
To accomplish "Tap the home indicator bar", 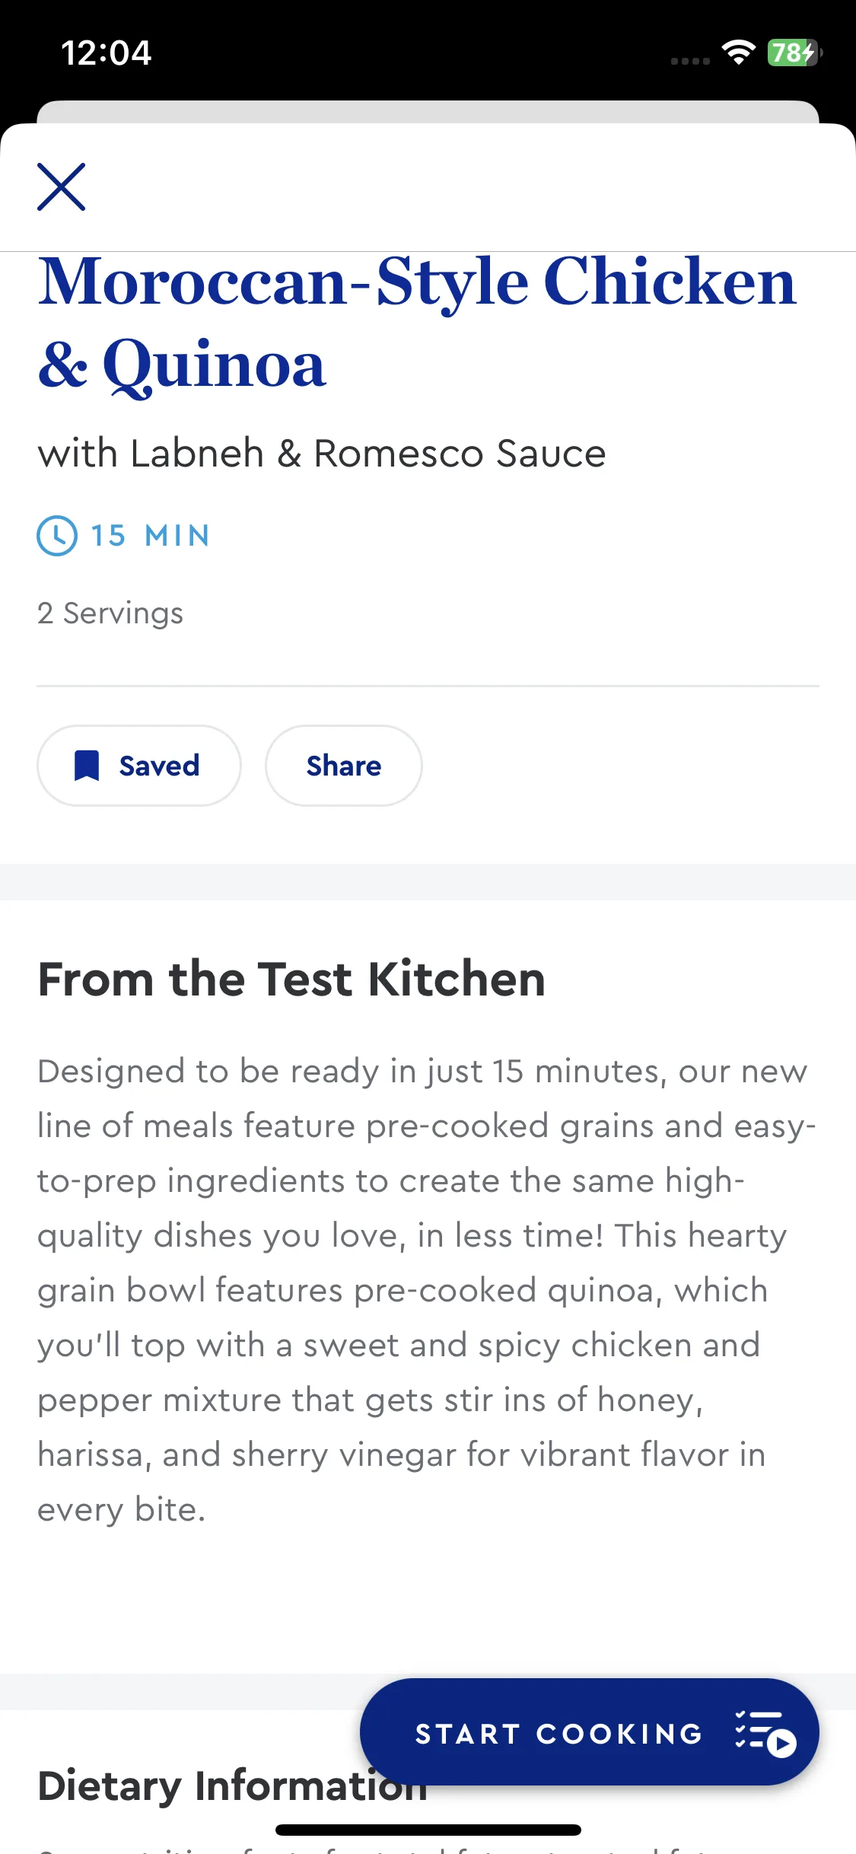I will [428, 1830].
